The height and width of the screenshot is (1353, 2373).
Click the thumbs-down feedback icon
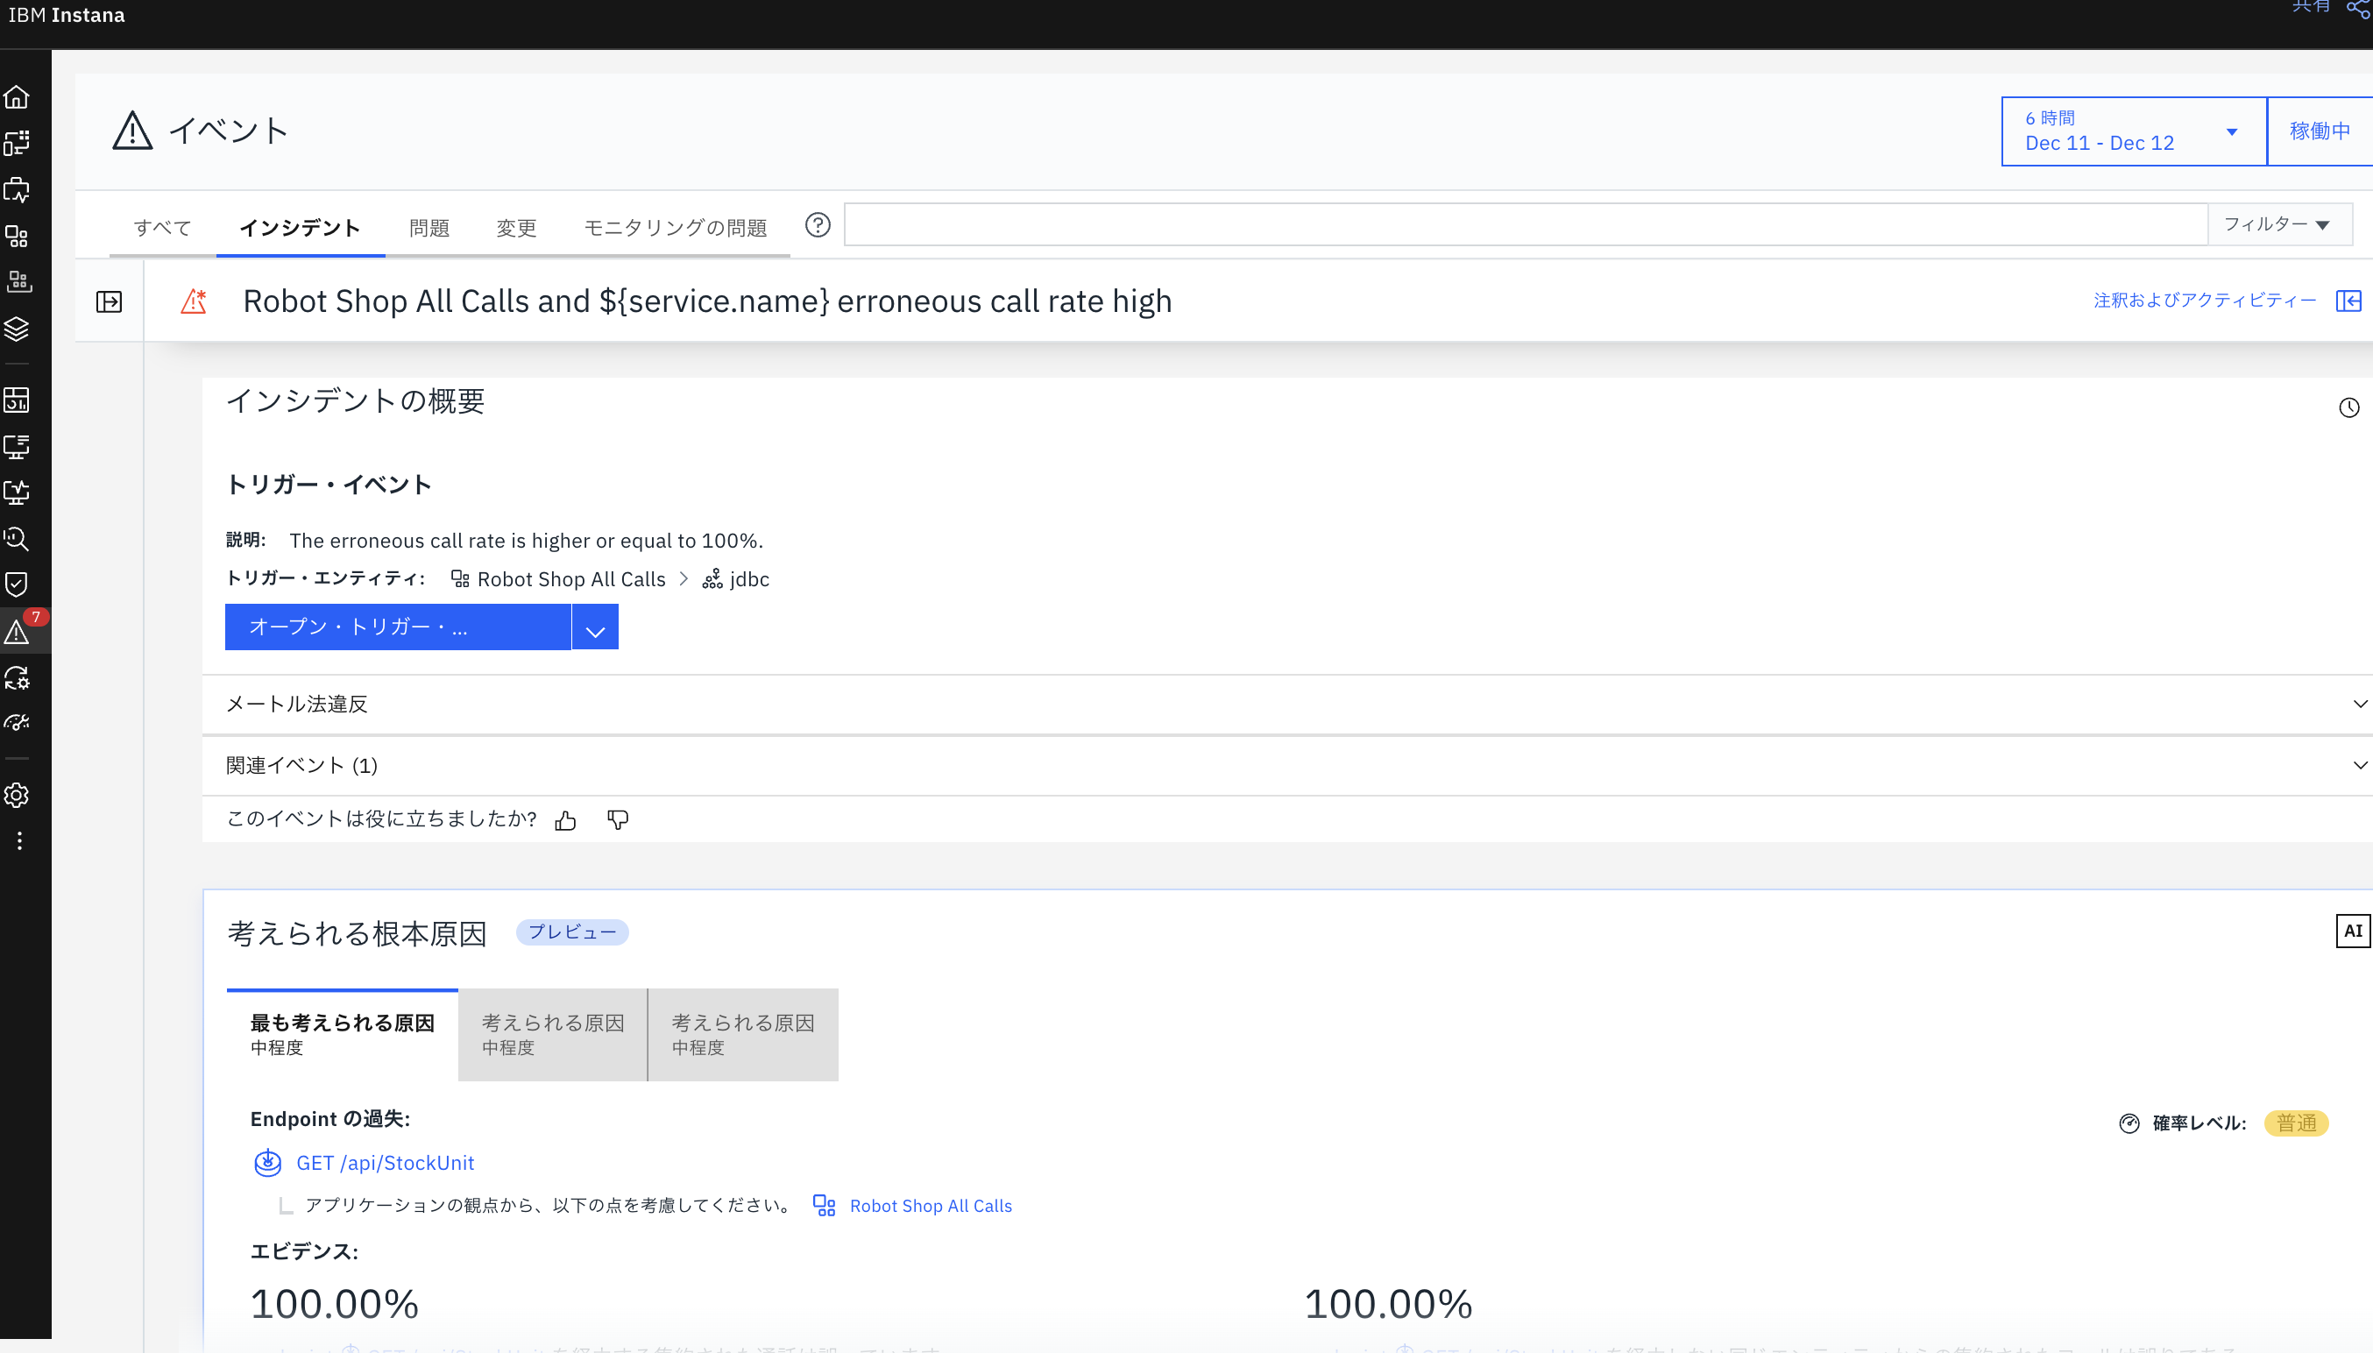(x=617, y=819)
